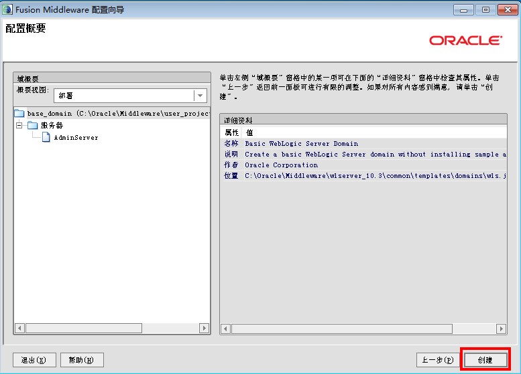Click the 帮助(H) button
Image resolution: width=521 pixels, height=374 pixels.
click(x=82, y=360)
